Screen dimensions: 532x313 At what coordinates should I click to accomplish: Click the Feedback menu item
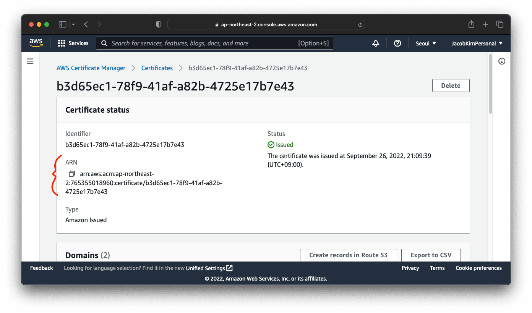pos(41,268)
